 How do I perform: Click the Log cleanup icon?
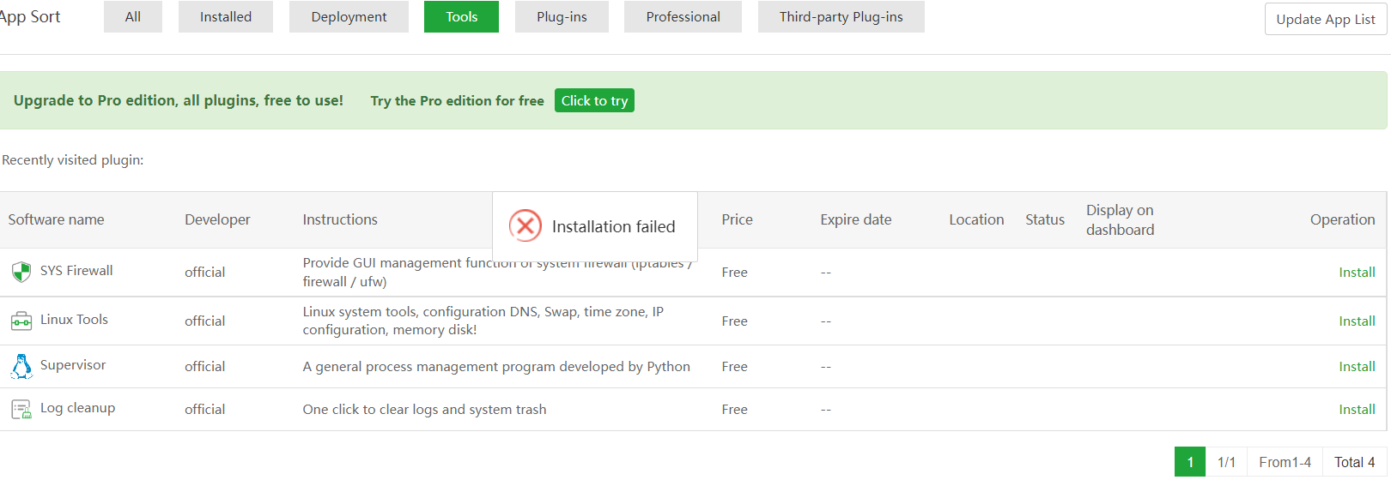[21, 410]
